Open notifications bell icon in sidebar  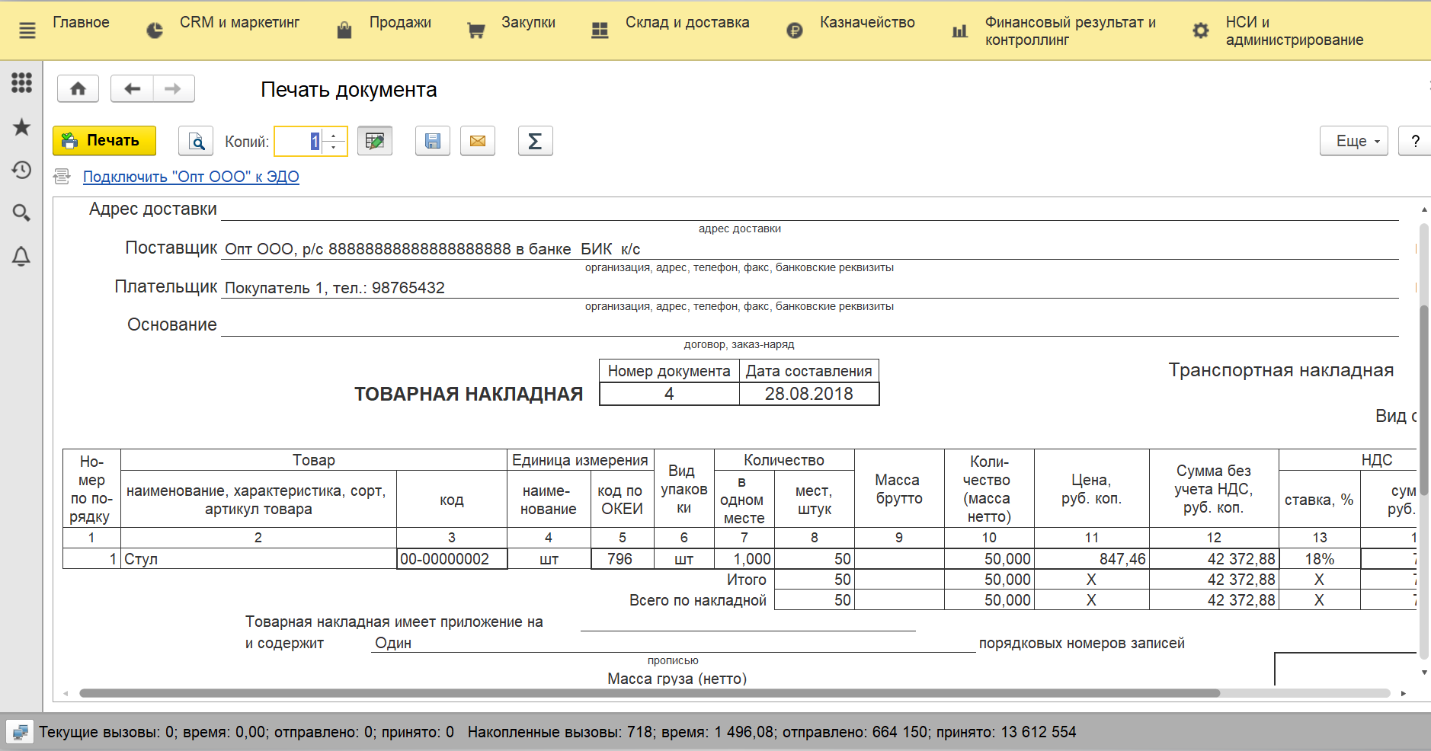(x=21, y=257)
